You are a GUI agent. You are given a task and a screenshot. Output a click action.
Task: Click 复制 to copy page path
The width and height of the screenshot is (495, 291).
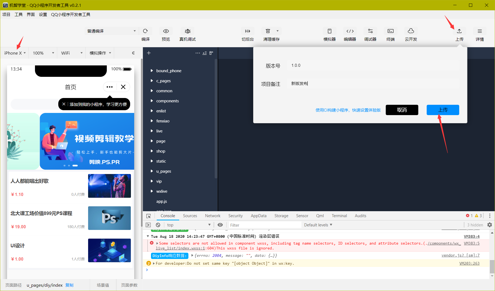(69, 285)
